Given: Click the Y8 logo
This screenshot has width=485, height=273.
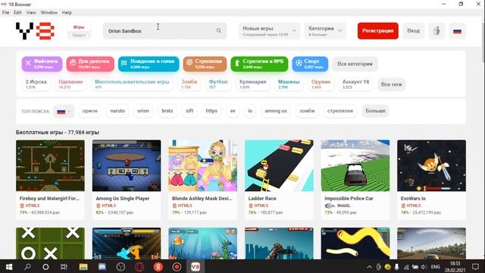Looking at the screenshot, I should tap(35, 31).
